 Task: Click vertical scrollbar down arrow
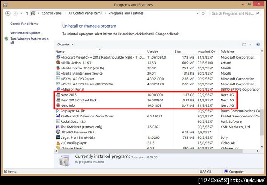(x=262, y=147)
